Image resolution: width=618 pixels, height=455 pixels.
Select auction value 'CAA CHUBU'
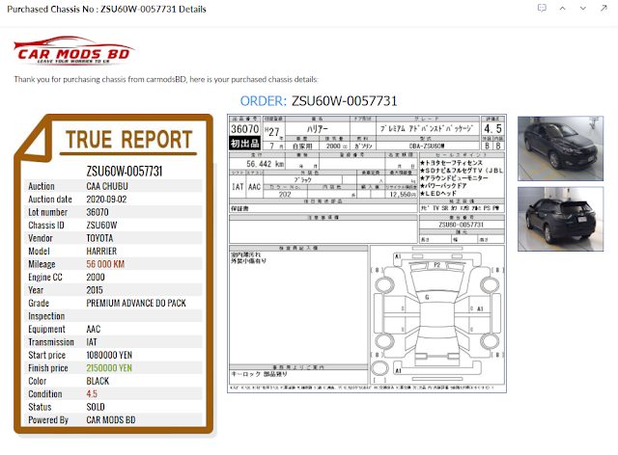[107, 186]
